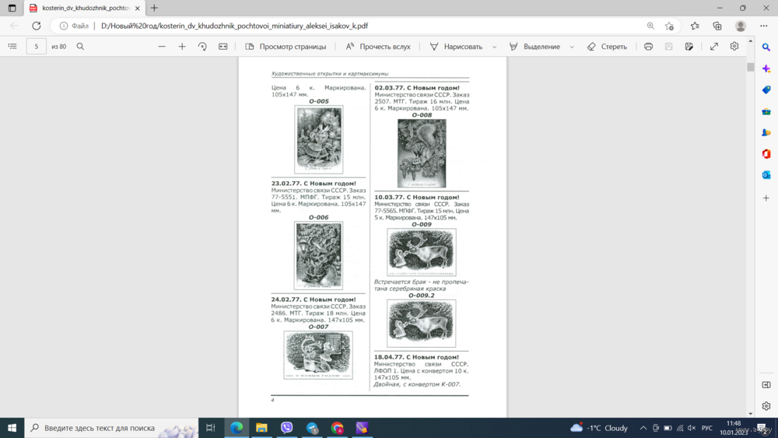Viewport: 778px width, 438px height.
Task: Open sidebar Games
Action: click(x=766, y=132)
